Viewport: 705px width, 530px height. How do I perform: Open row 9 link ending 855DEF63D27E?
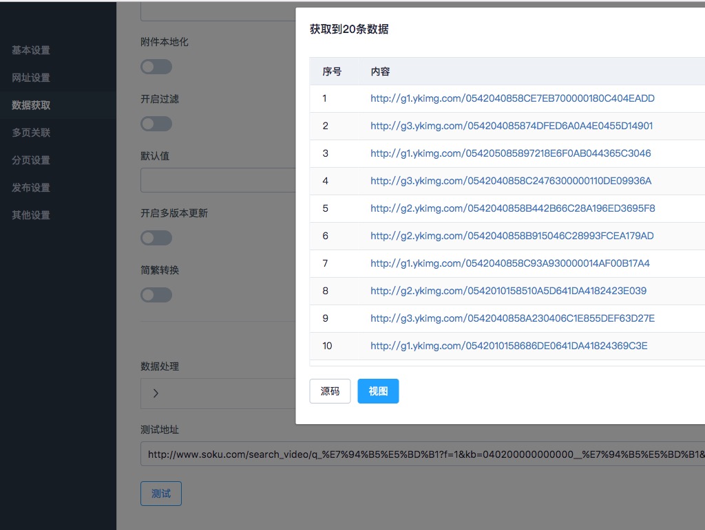(x=512, y=318)
